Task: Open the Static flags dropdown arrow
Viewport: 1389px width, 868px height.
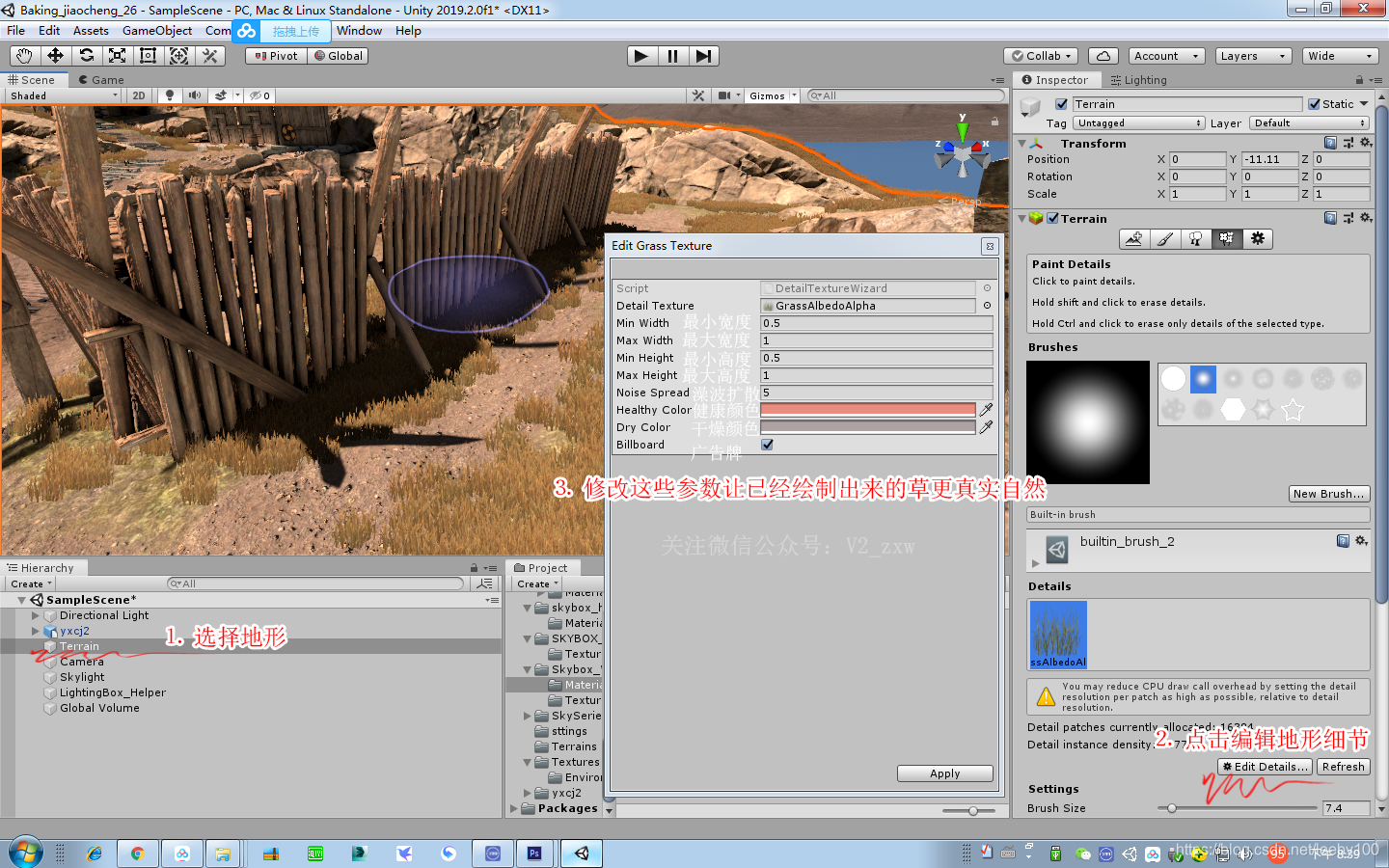Action: pyautogui.click(x=1364, y=104)
